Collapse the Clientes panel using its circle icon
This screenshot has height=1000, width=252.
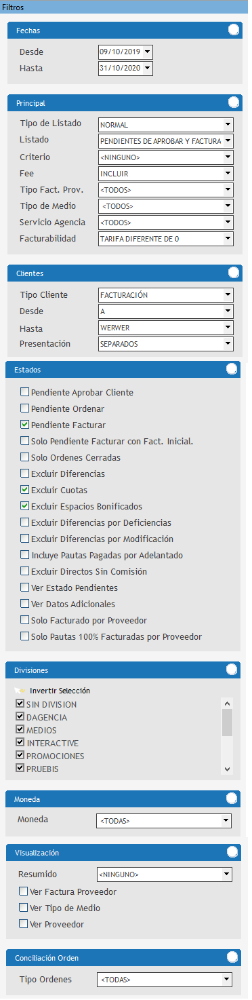pyautogui.click(x=234, y=273)
